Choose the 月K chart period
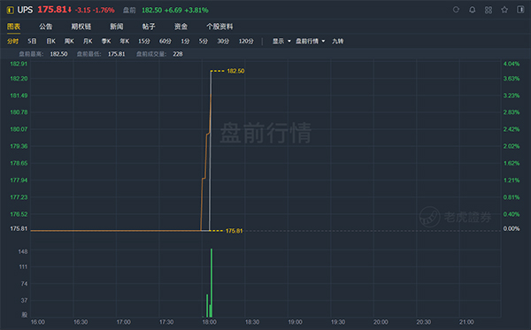531x330 pixels. click(x=88, y=42)
